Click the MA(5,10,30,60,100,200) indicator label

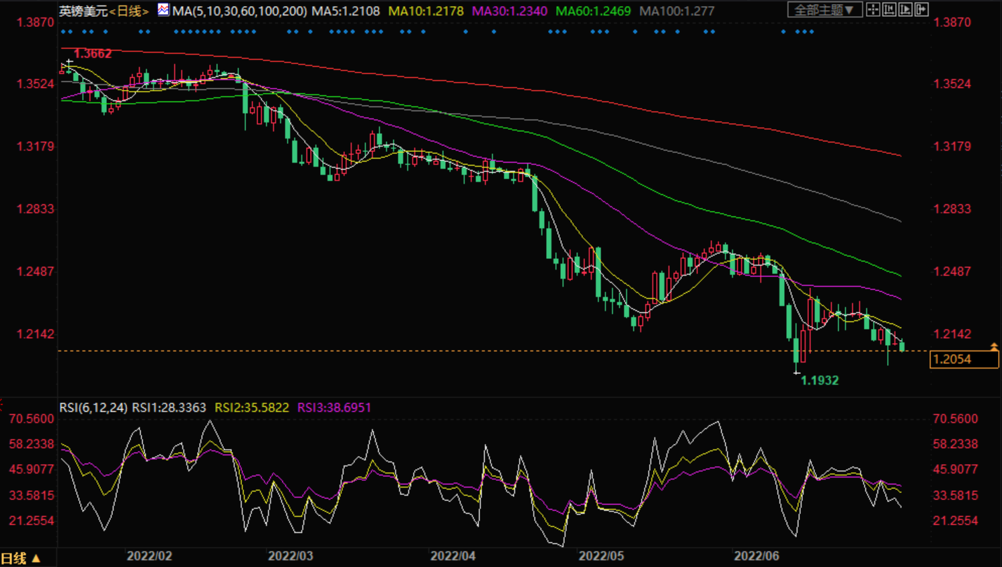[239, 11]
